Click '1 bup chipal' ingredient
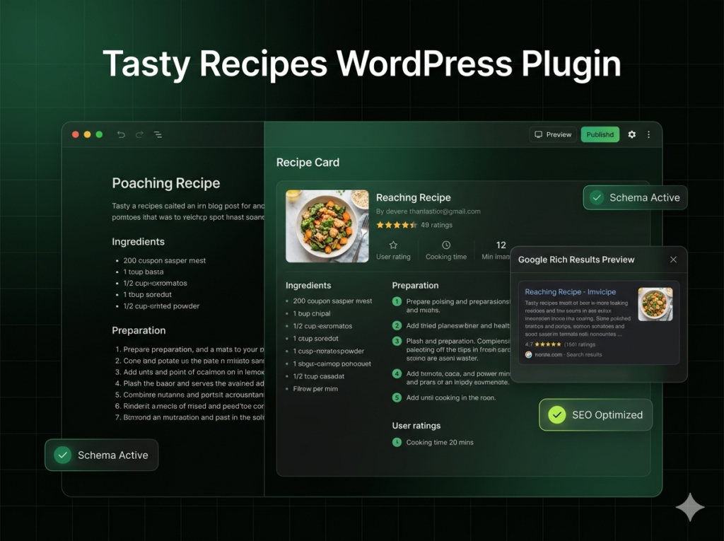Viewport: 724px width, 541px height. click(312, 313)
